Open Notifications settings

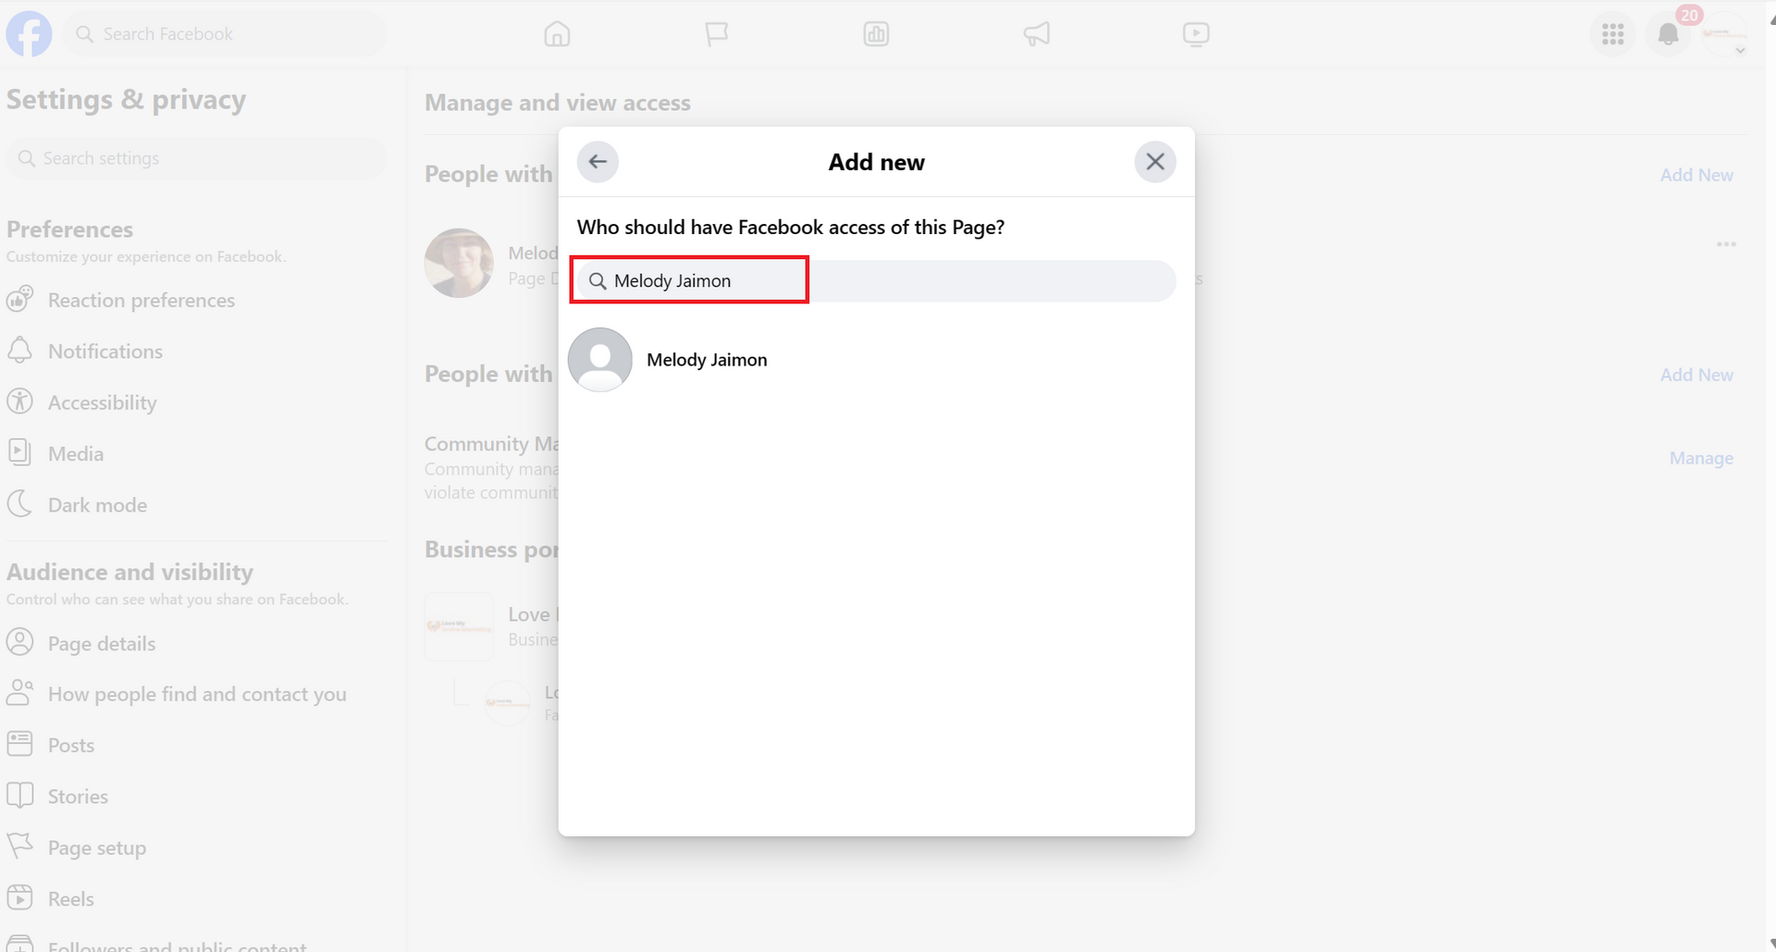pyautogui.click(x=105, y=352)
